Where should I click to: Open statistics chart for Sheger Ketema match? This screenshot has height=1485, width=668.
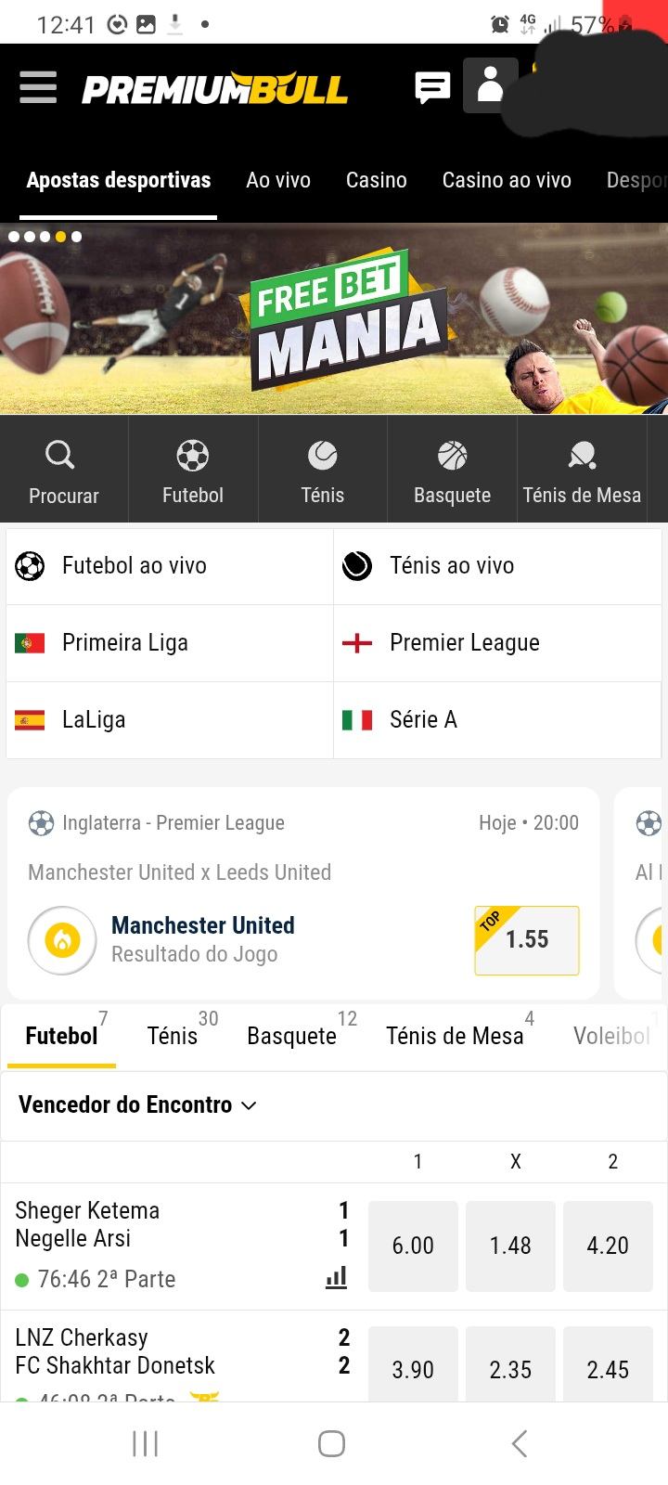click(x=336, y=1278)
